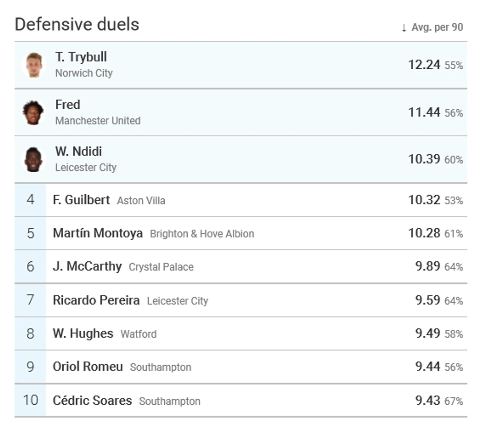Select W. Hughes from the list
Screen dimensions: 479x427
coord(83,333)
